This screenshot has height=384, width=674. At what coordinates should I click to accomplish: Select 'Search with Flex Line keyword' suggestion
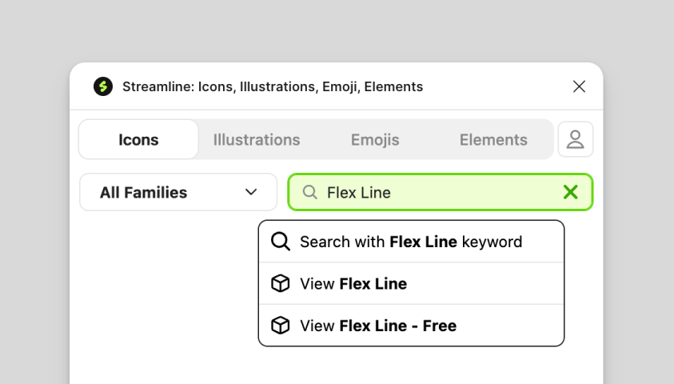(x=411, y=242)
